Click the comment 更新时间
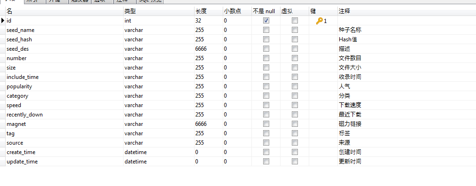Screen dimensions: 476x186 tap(350, 162)
